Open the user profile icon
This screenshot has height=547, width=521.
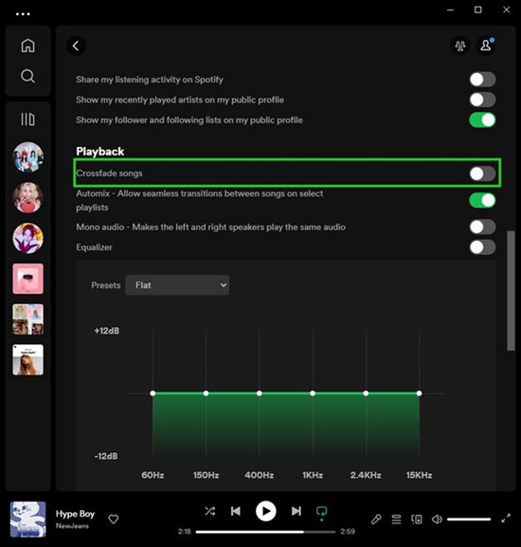486,46
